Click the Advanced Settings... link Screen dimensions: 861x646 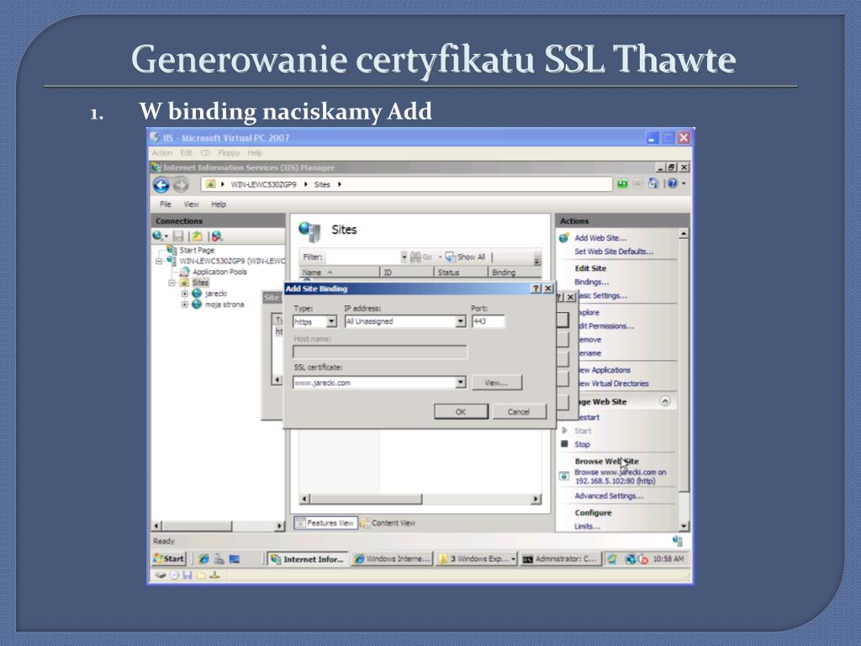tap(609, 495)
